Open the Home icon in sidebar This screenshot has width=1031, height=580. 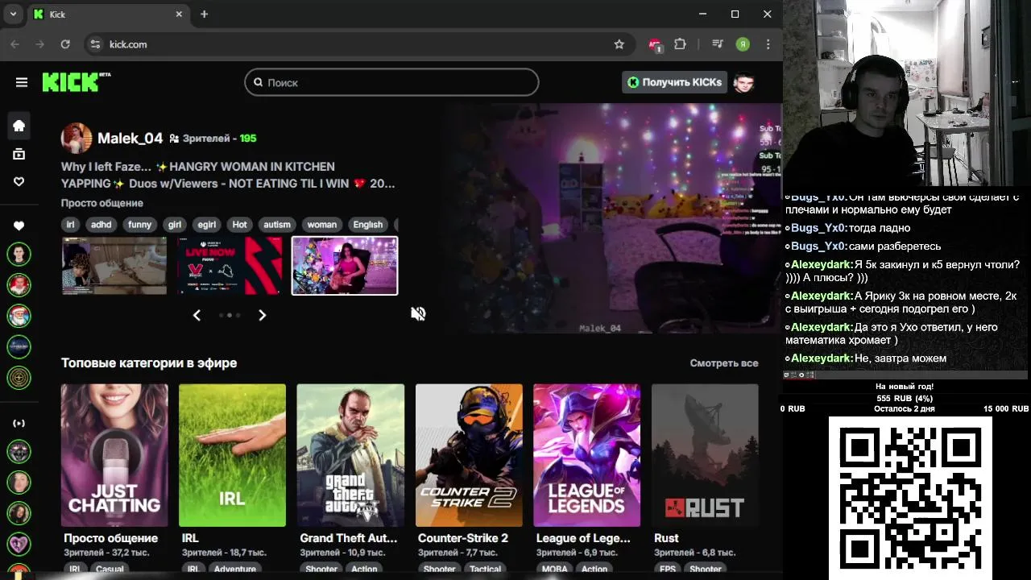pos(19,126)
